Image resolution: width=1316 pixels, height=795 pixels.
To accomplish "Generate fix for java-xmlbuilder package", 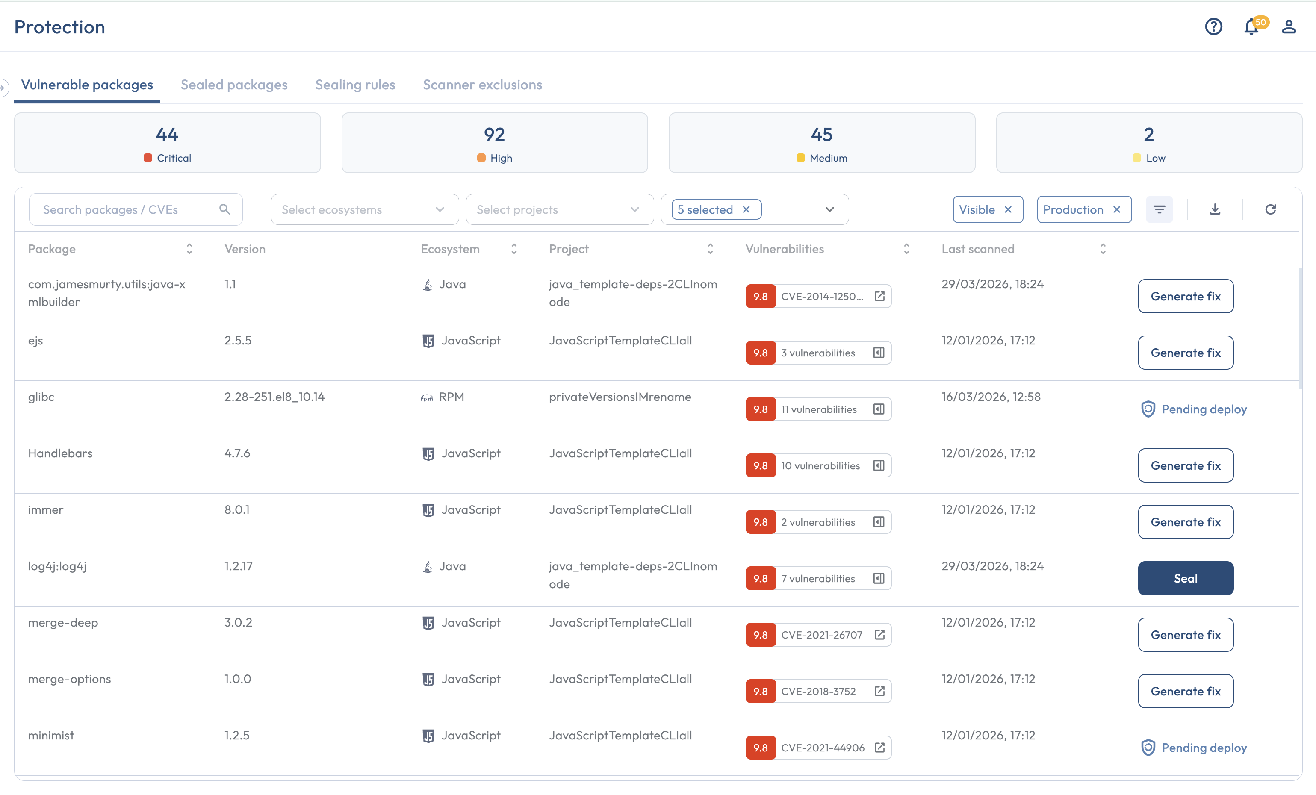I will (x=1185, y=296).
